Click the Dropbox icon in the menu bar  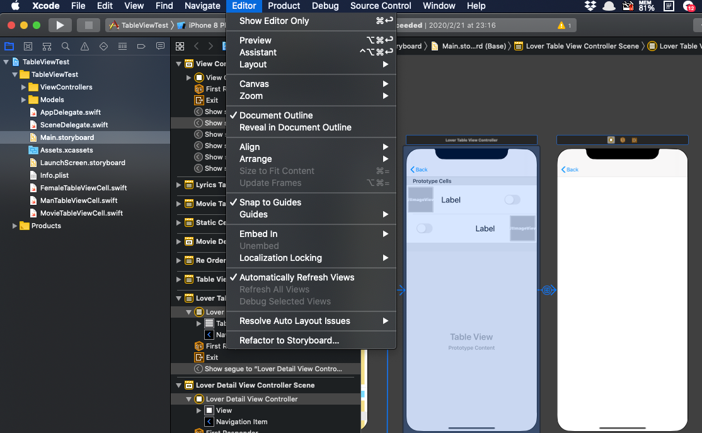(x=590, y=6)
